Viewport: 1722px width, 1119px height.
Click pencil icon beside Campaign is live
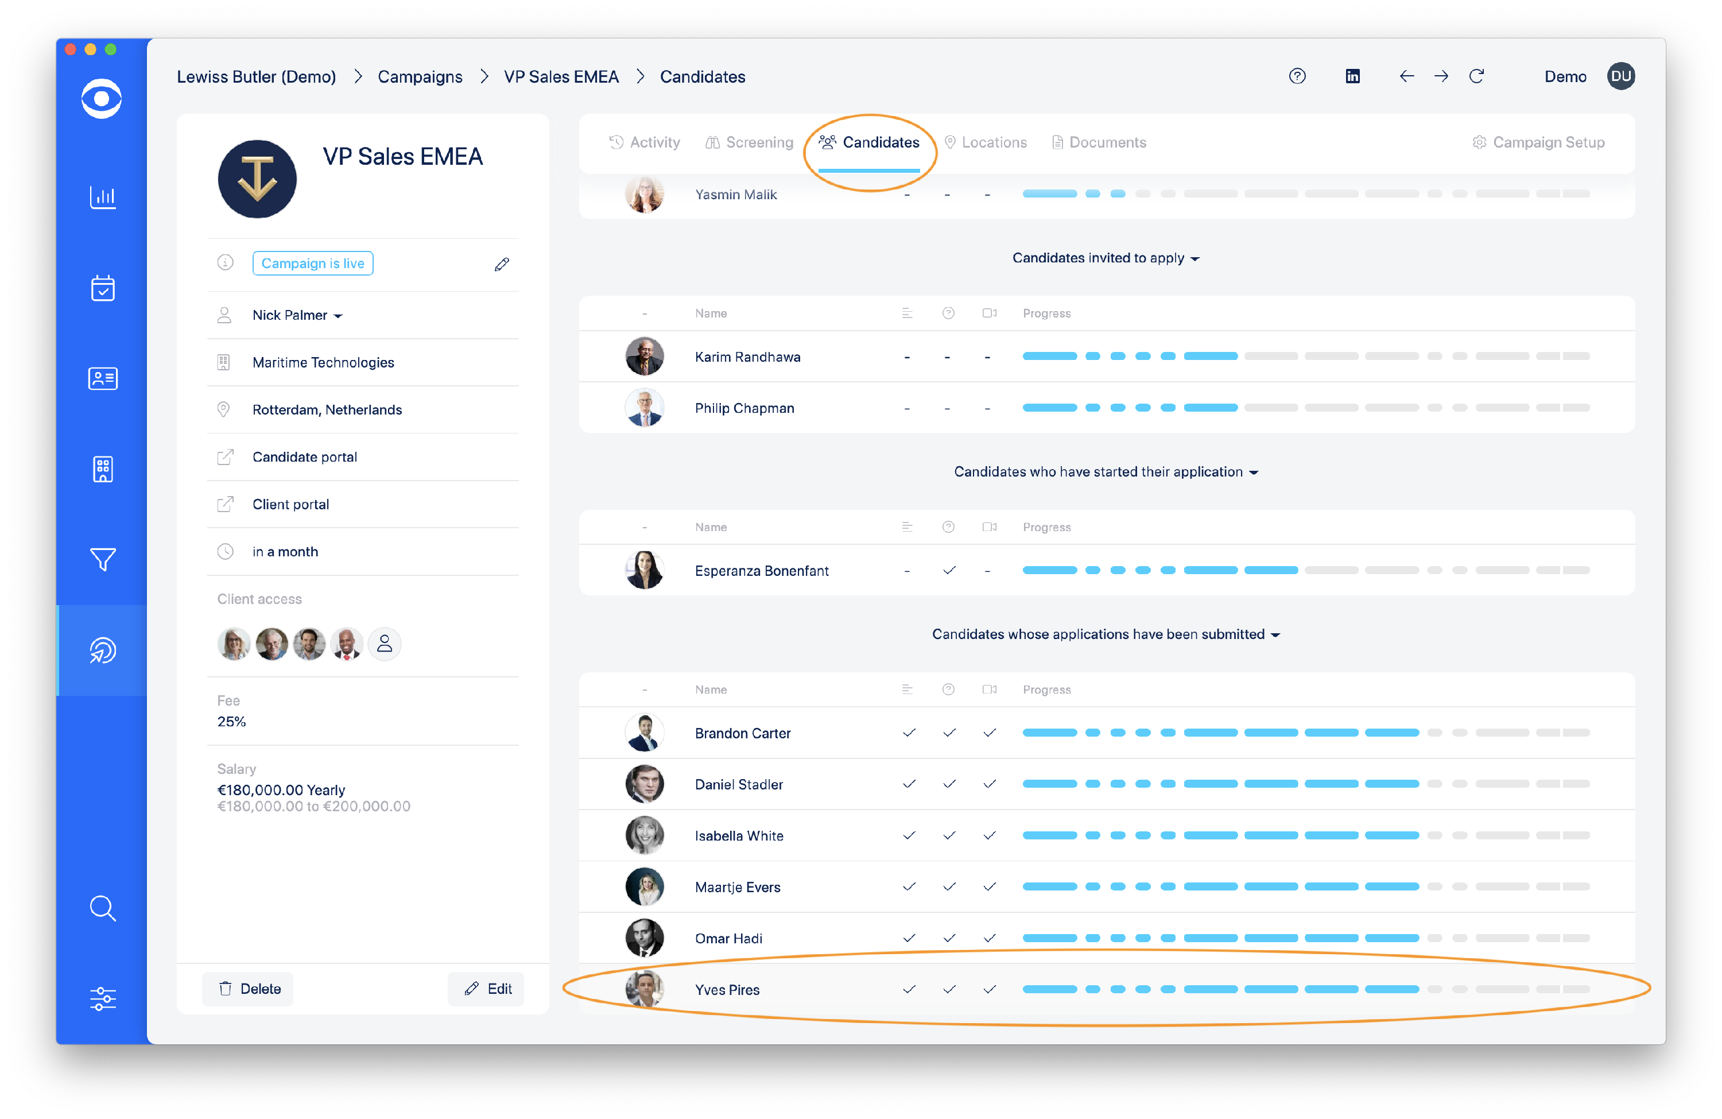click(x=502, y=264)
